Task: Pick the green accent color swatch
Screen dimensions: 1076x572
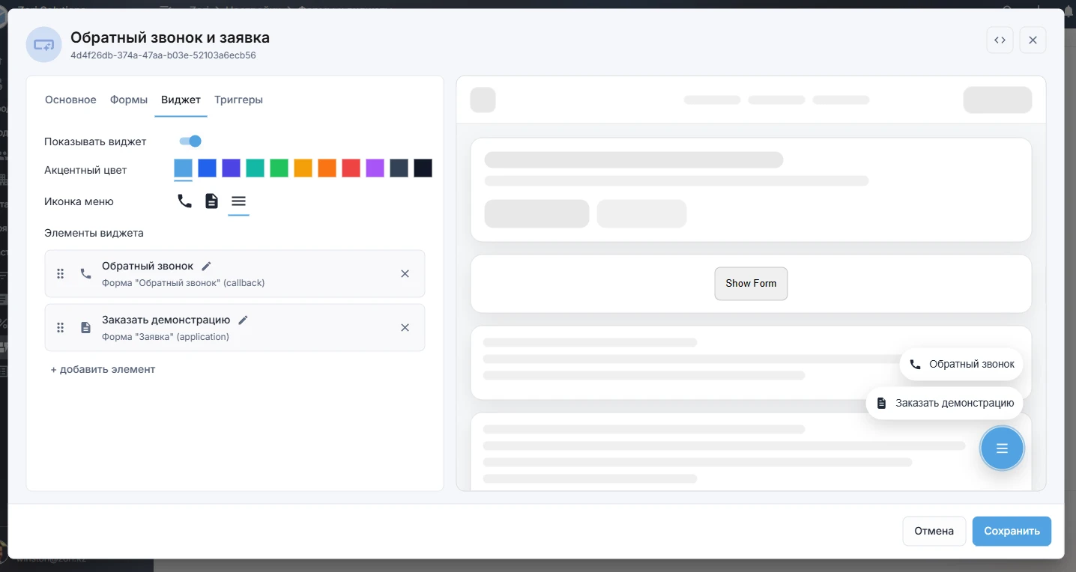Action: [279, 168]
